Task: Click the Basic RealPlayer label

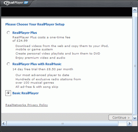Action: (26, 93)
